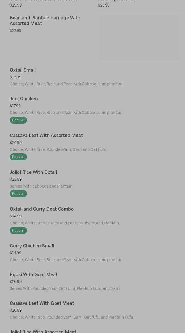Pick the Curry Chicken Small item
Viewport: 185px width, 333px height.
point(32,246)
